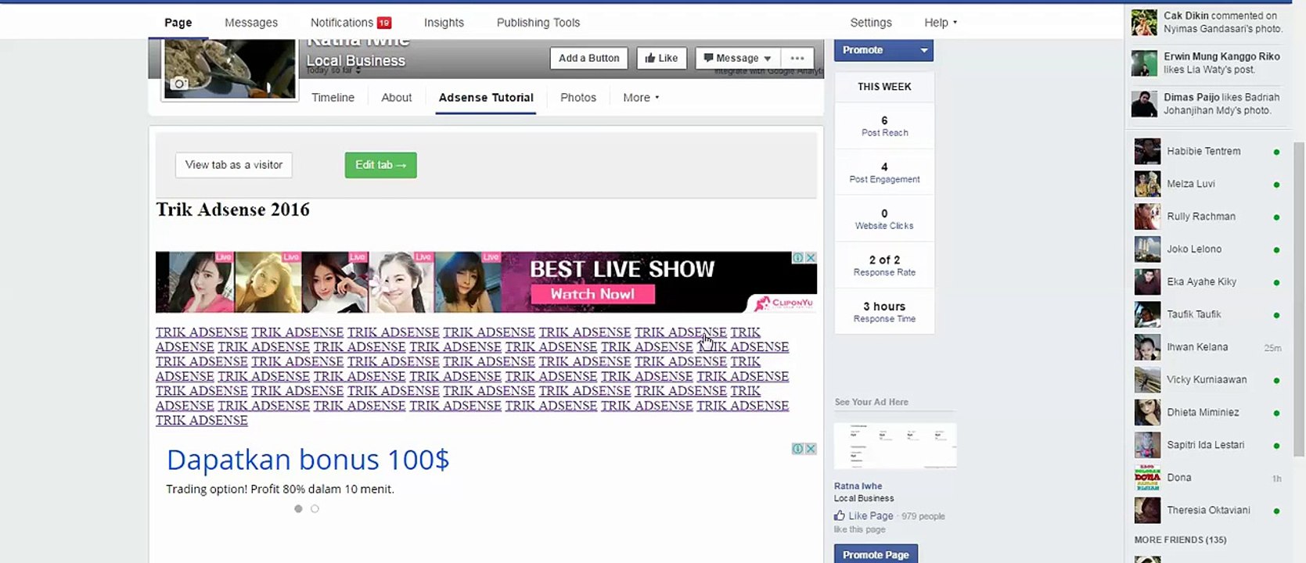Click the Watch Now! ad button
Image resolution: width=1306 pixels, height=563 pixels.
pos(592,294)
